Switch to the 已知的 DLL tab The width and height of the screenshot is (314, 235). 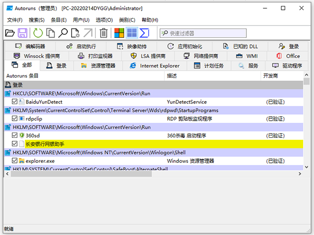(240, 47)
